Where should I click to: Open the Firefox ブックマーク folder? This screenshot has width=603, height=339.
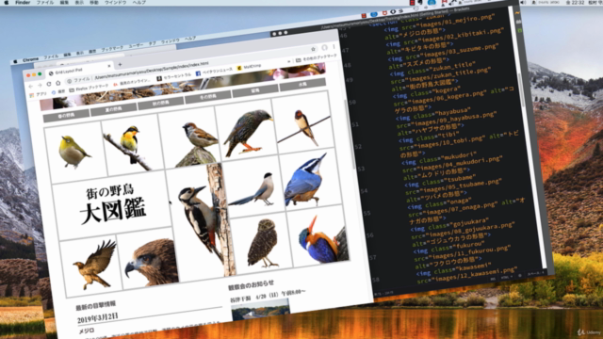pos(89,88)
